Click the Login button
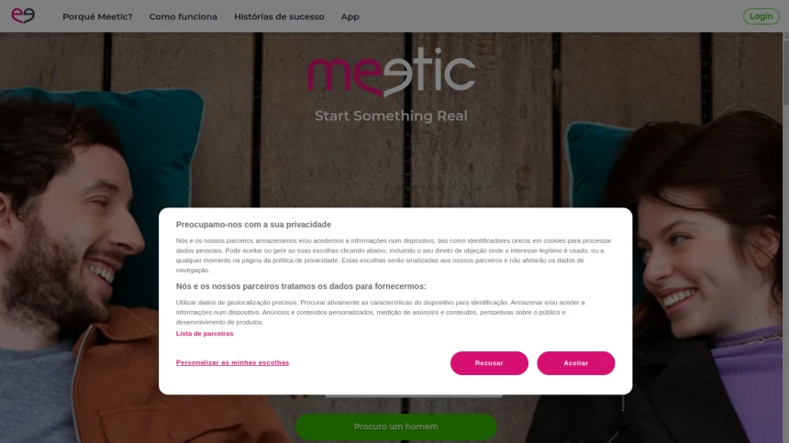Viewport: 789px width, 443px height. click(761, 17)
